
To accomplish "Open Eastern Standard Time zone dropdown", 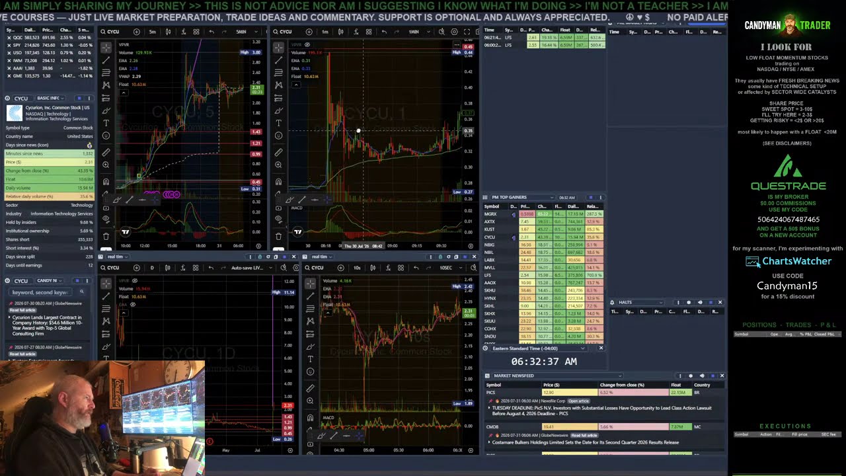I will 537,348.
